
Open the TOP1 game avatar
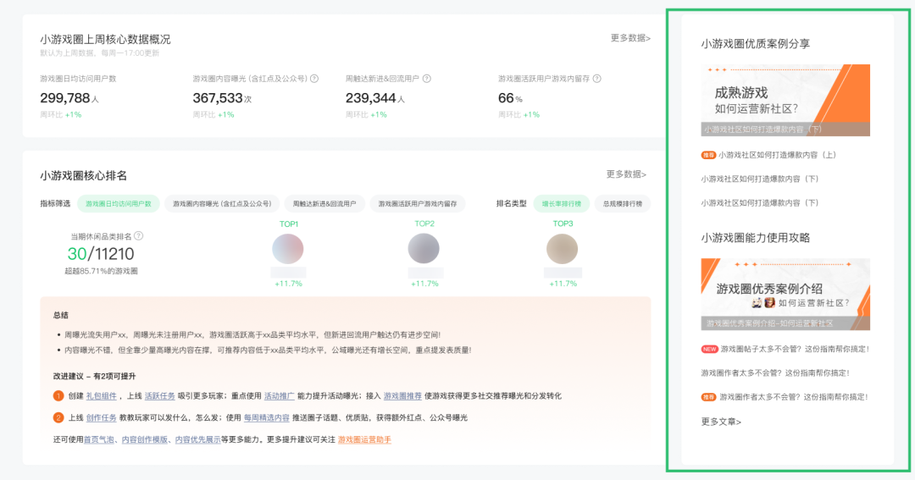pos(288,249)
